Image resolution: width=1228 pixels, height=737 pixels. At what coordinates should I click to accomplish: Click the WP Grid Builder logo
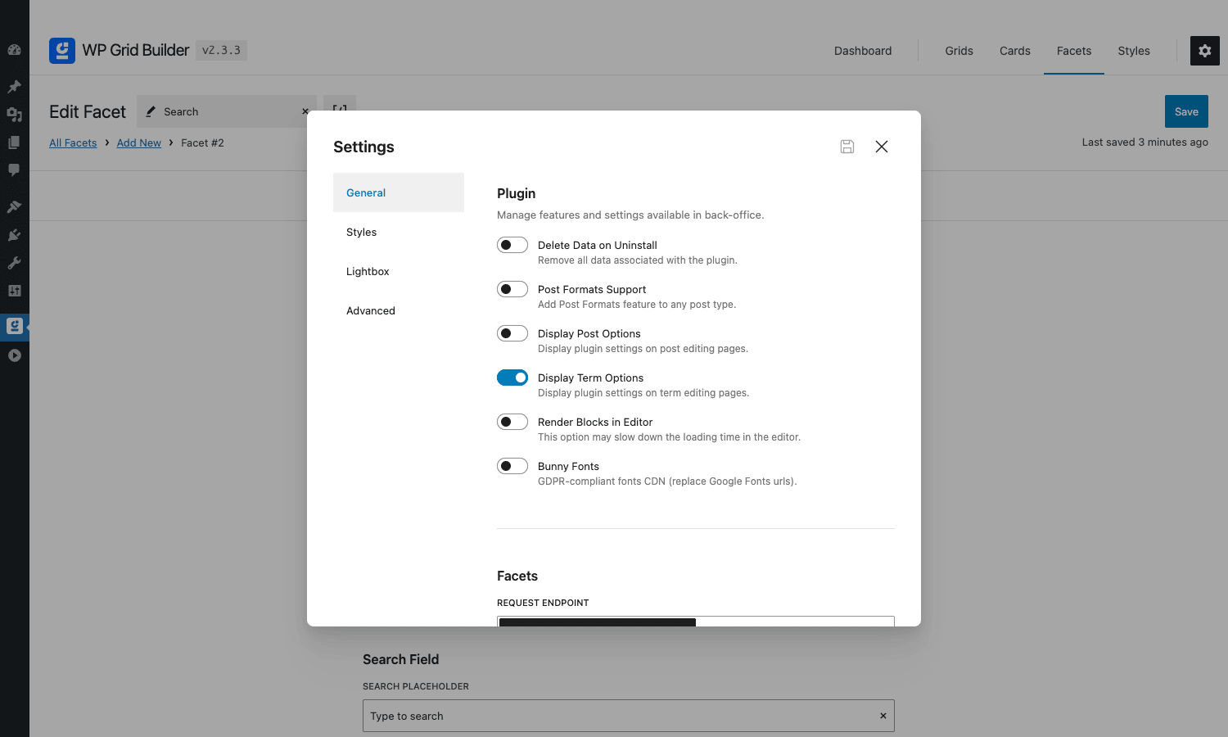pyautogui.click(x=62, y=51)
